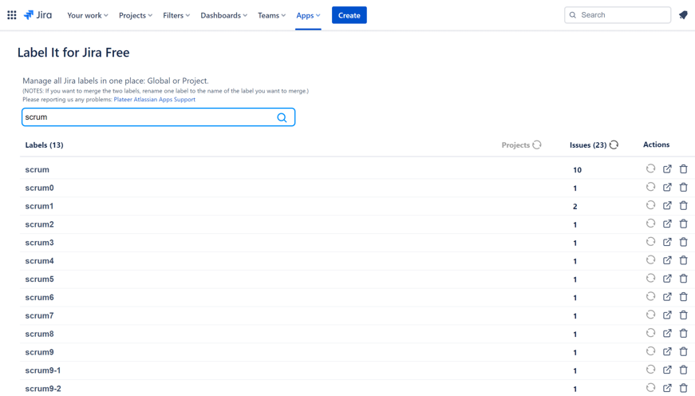Click the Jira logo
The width and height of the screenshot is (695, 396).
[38, 15]
